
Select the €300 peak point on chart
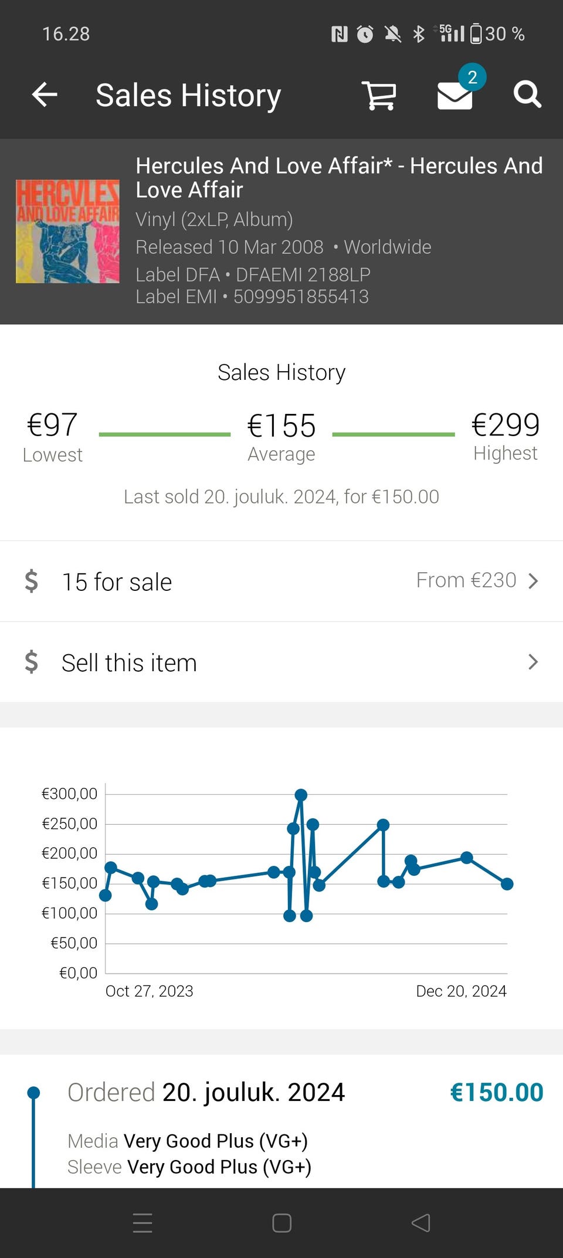(301, 795)
